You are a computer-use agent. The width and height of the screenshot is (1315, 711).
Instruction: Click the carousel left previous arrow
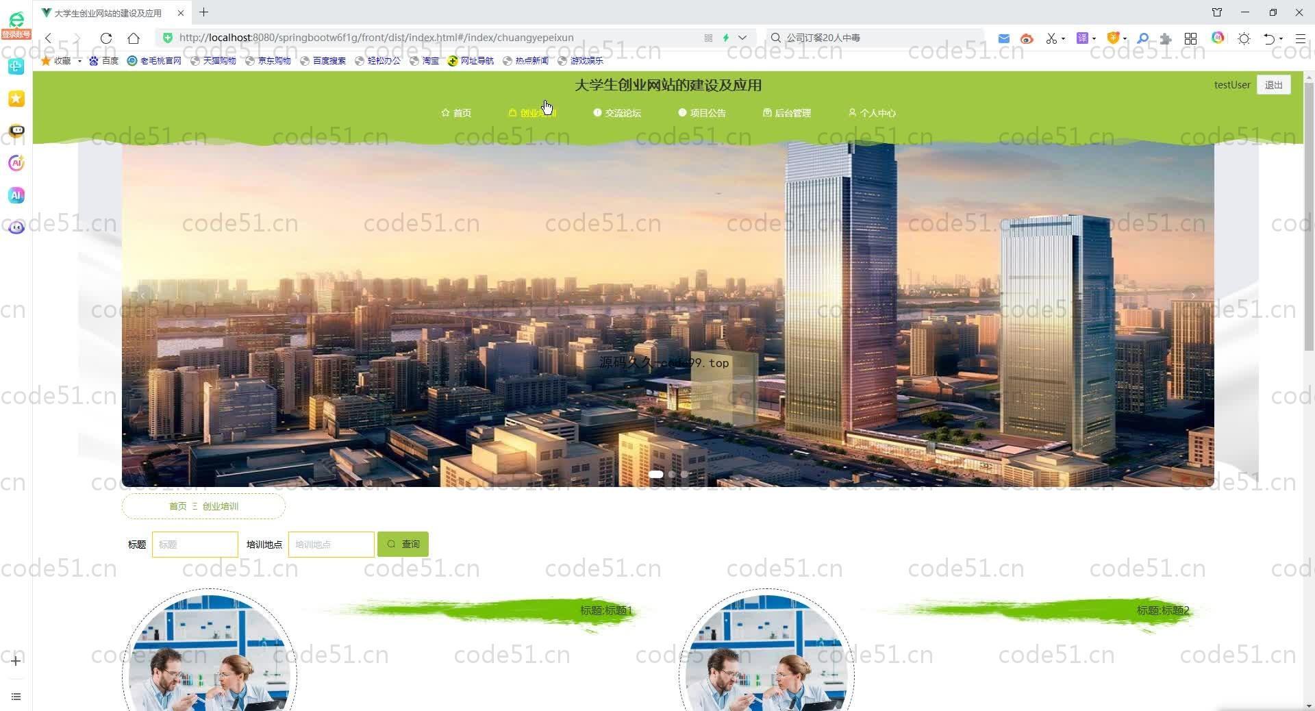(142, 296)
